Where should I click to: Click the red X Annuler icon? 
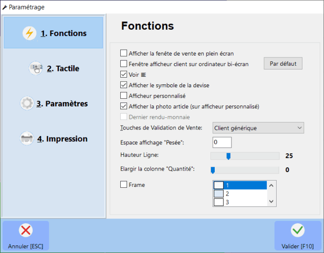point(26,230)
